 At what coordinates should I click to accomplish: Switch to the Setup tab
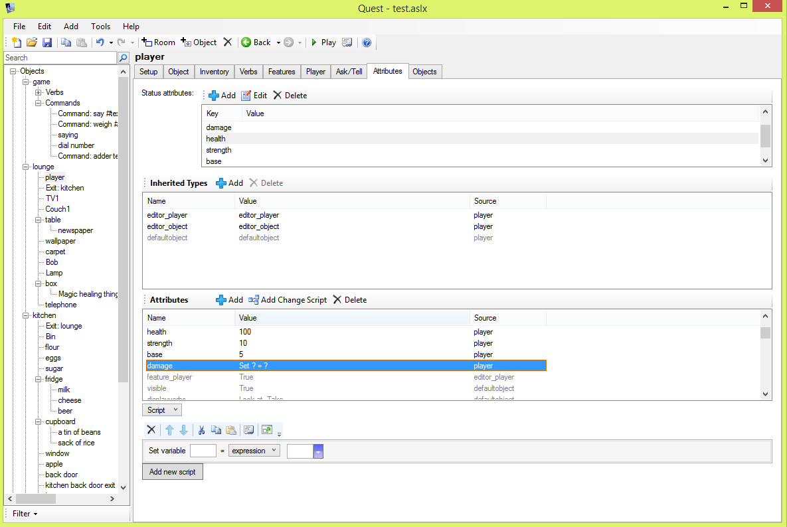[x=149, y=72]
